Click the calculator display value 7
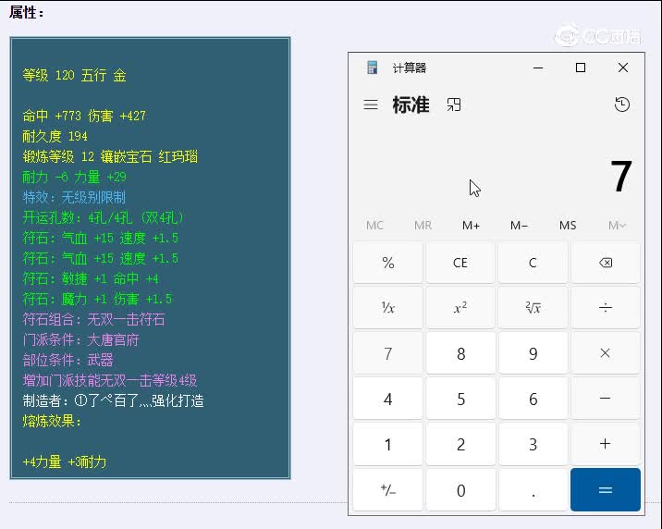The width and height of the screenshot is (662, 529). tap(621, 176)
